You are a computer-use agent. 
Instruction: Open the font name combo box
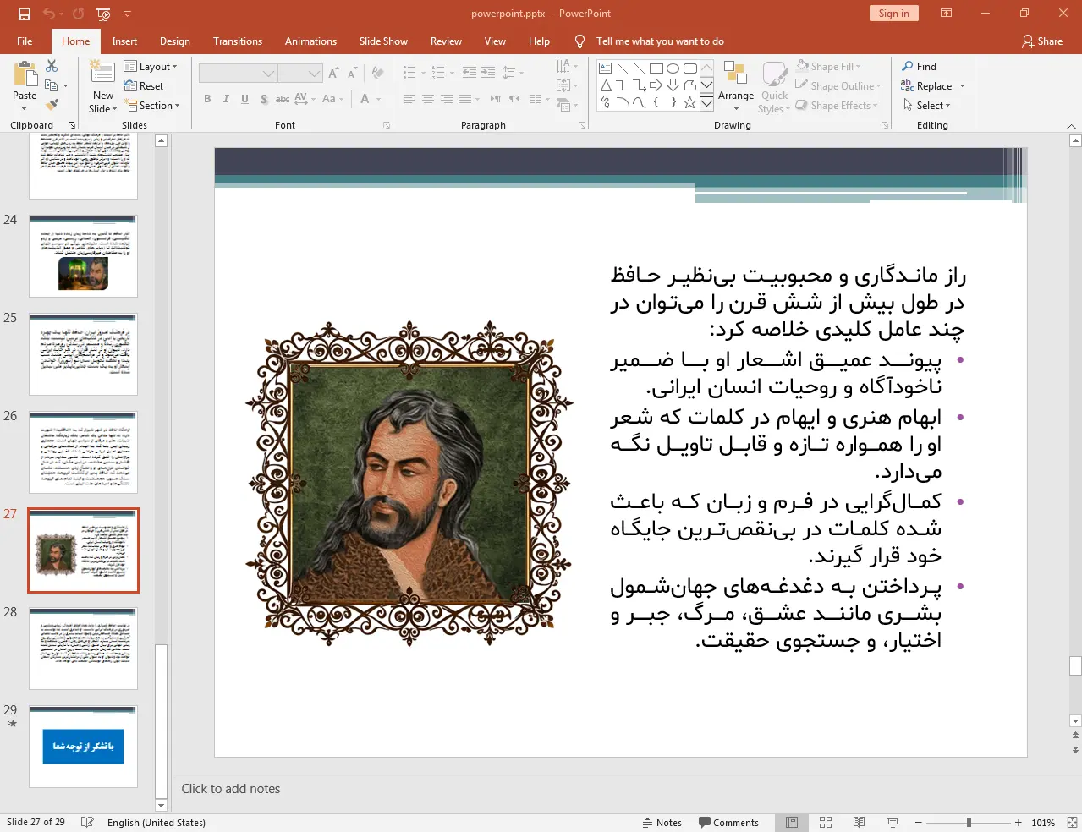click(x=238, y=74)
